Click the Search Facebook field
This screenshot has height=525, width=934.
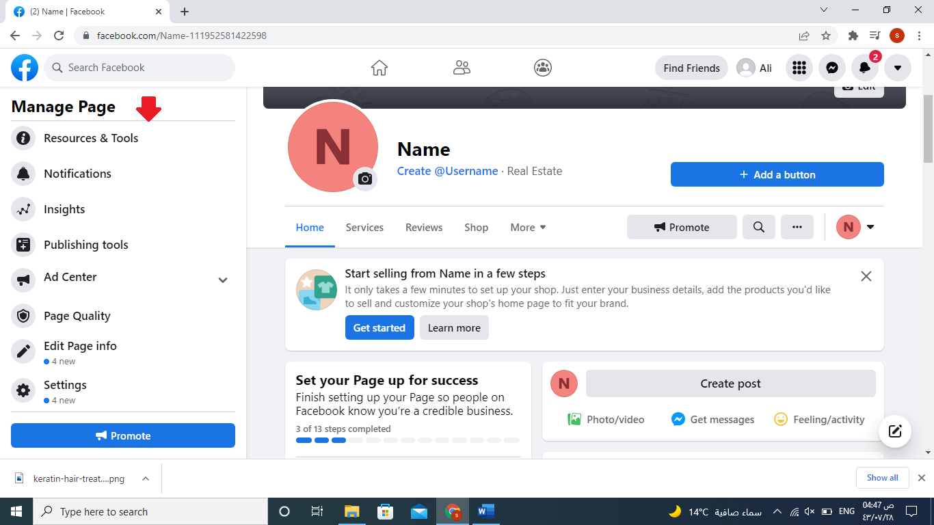click(x=139, y=68)
